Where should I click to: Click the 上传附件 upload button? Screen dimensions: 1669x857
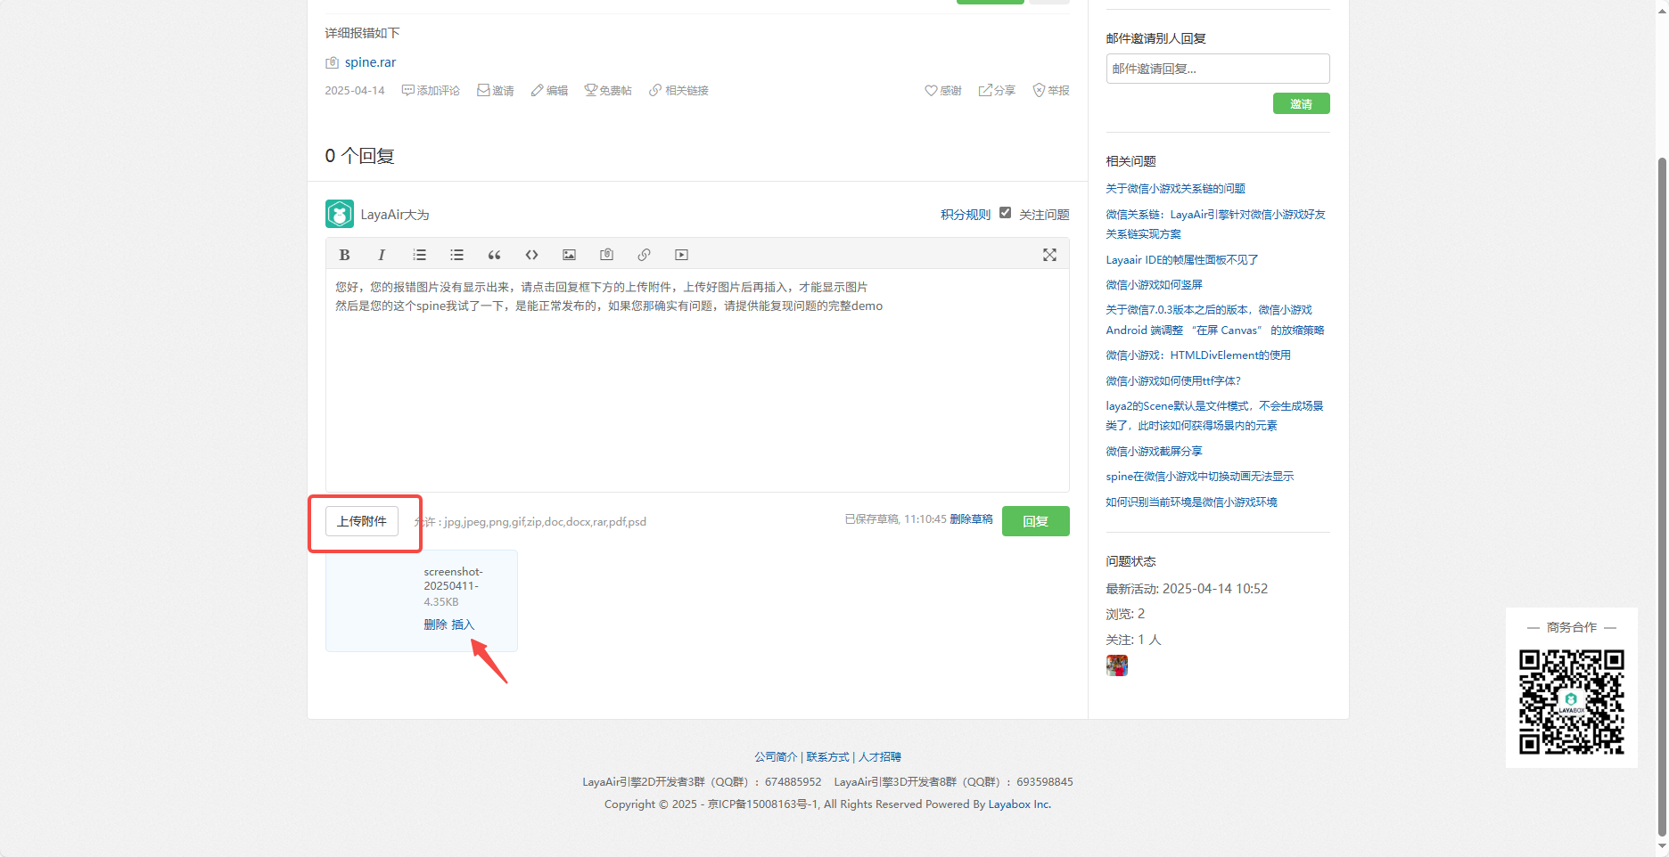(362, 521)
